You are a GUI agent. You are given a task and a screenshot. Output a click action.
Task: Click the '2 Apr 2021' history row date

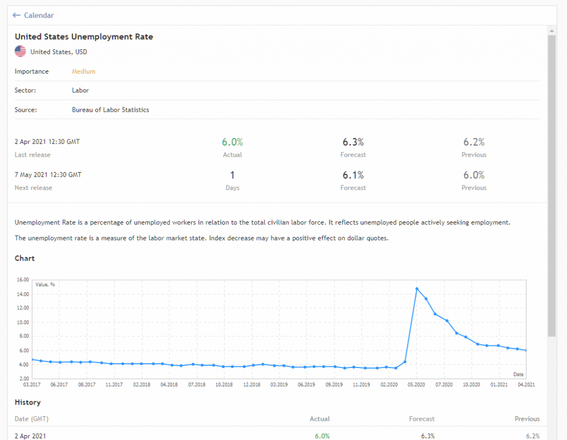pos(30,436)
